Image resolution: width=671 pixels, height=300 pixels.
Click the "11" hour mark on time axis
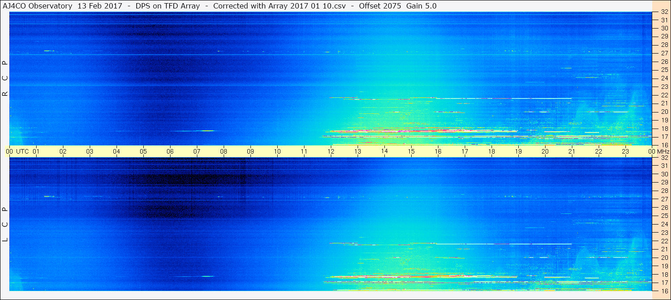304,151
